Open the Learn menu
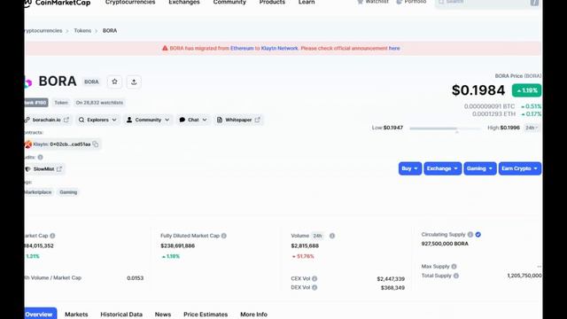The image size is (567, 319). (307, 2)
